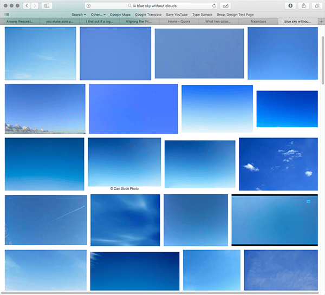Click the new tab plus button
Image resolution: width=325 pixels, height=295 pixels.
tap(321, 21)
